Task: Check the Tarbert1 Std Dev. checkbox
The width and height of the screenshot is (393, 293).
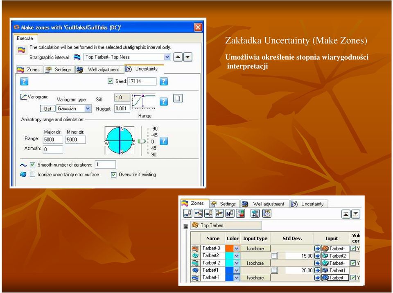Action: point(274,270)
